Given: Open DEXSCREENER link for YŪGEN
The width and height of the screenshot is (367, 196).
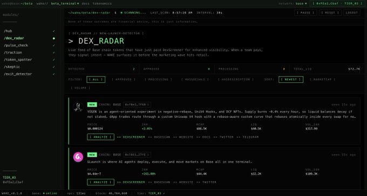Looking at the screenshot, I should 131,137.
